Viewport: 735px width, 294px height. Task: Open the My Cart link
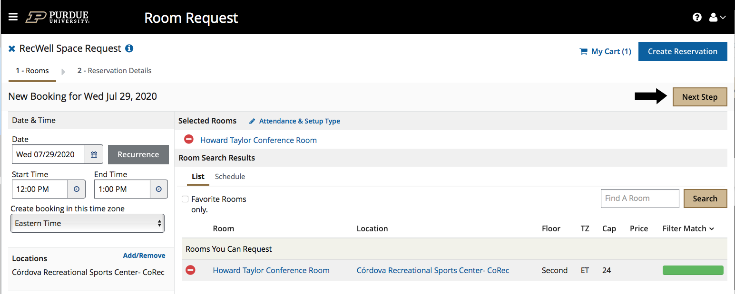point(605,51)
